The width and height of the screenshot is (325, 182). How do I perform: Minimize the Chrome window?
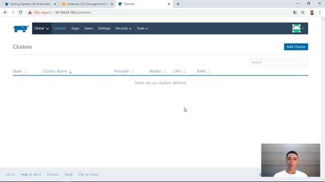click(x=298, y=4)
